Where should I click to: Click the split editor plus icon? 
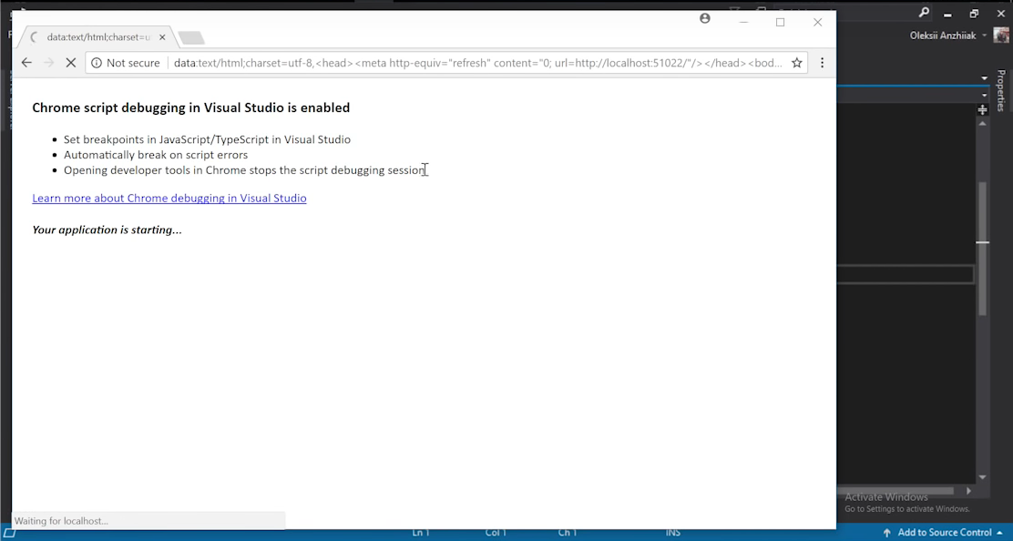coord(983,110)
